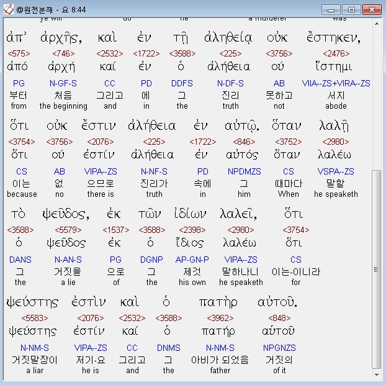386x385 pixels.
Task: Click the English gloss "there is"
Action: [101, 194]
